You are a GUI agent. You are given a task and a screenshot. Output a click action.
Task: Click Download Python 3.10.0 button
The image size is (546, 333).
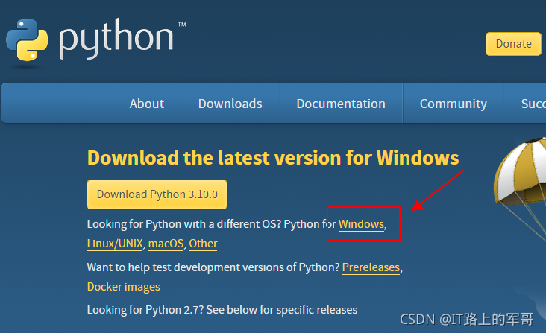coord(157,194)
